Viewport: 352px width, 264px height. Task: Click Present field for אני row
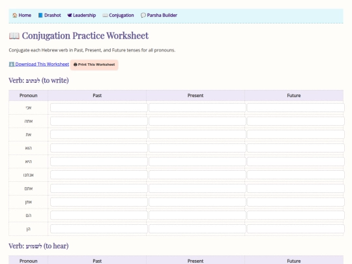tap(198, 108)
